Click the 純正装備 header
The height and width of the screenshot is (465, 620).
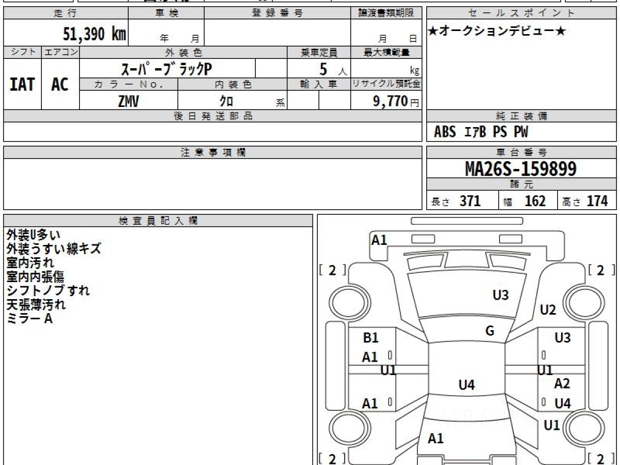pos(521,116)
